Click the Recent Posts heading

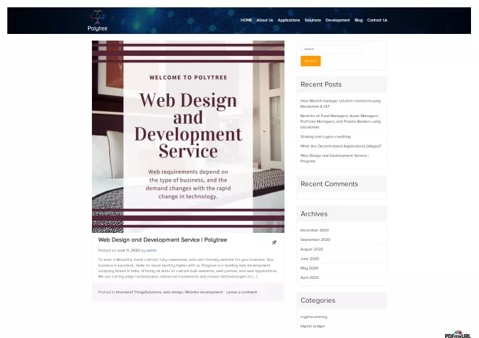pos(320,84)
